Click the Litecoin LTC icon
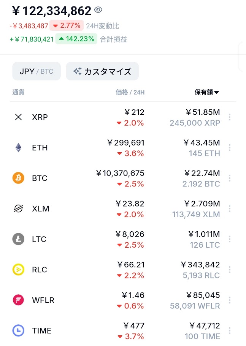The image size is (246, 346). (x=18, y=239)
